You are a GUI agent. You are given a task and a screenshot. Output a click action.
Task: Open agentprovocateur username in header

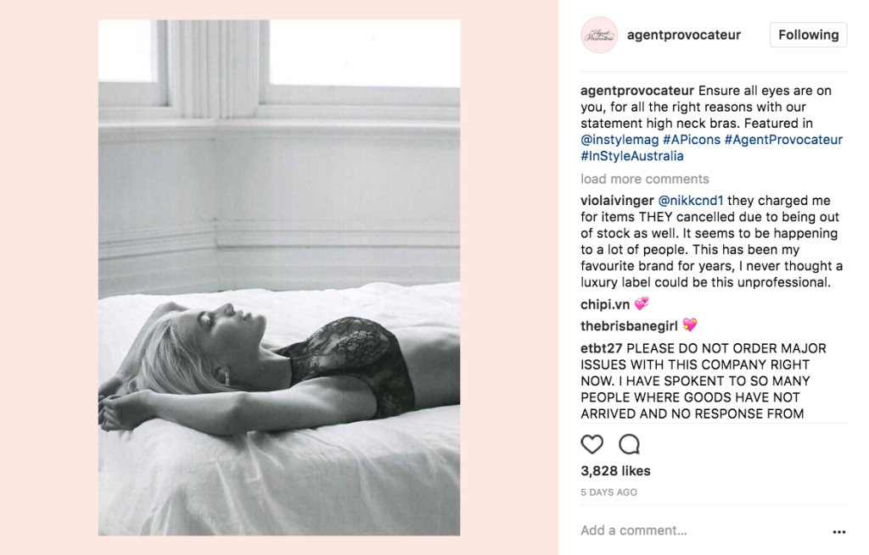[684, 35]
